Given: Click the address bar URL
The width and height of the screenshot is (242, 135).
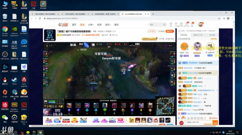Looking at the screenshot, I should [x=62, y=18].
